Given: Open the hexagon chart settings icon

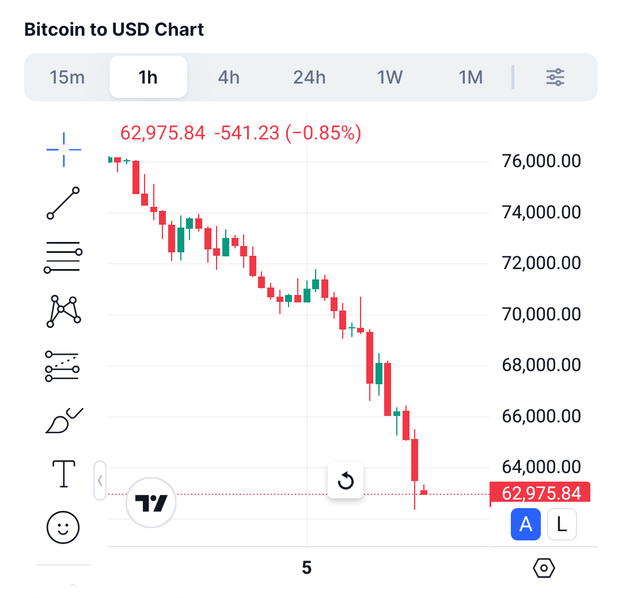Looking at the screenshot, I should [x=544, y=569].
